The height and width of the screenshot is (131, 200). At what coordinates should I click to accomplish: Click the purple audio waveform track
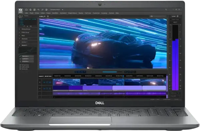pos(109,93)
